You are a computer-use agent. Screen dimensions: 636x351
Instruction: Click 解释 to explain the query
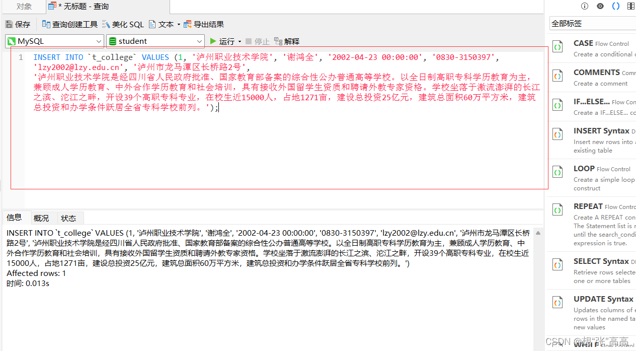point(287,41)
